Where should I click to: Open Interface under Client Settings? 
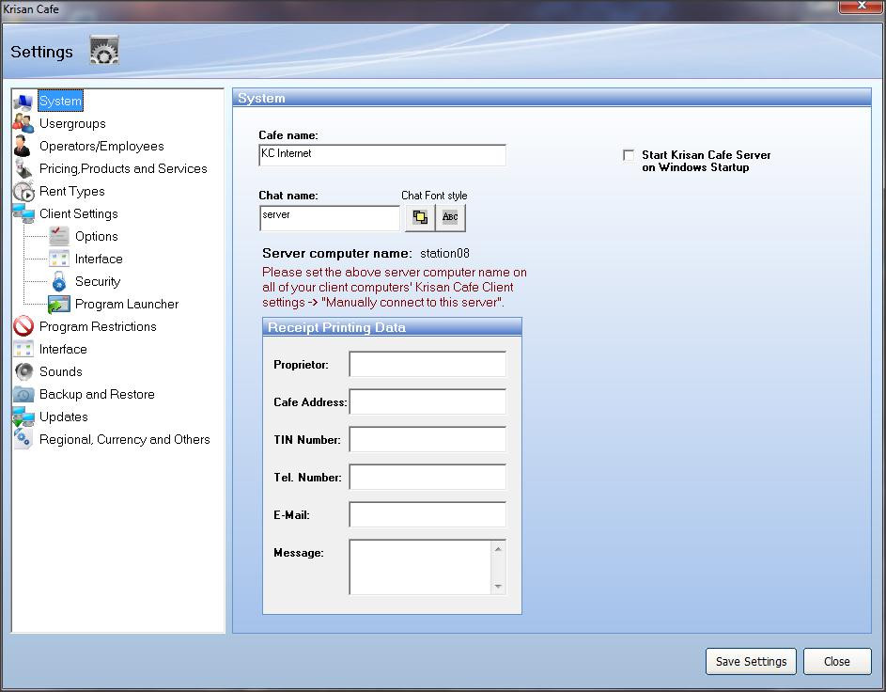99,259
